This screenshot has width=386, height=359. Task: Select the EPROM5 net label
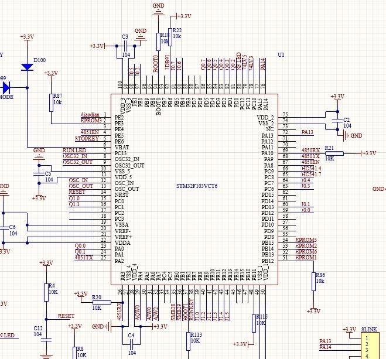click(x=306, y=240)
